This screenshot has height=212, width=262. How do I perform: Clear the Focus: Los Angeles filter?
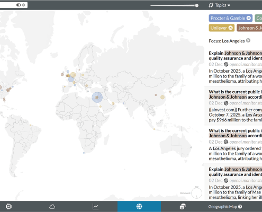click(x=248, y=40)
